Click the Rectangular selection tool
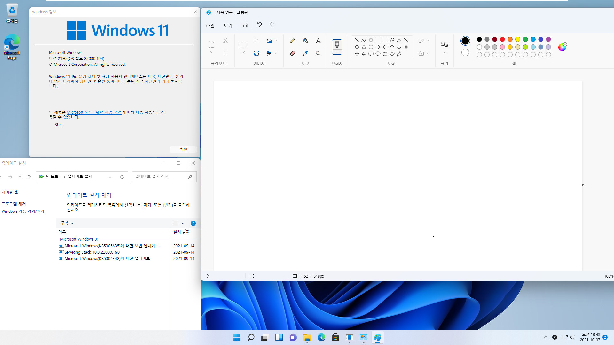This screenshot has height=345, width=614. (244, 44)
